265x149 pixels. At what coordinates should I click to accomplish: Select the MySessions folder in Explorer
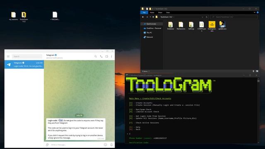pyautogui.click(x=181, y=26)
